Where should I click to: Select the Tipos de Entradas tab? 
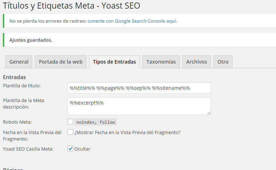click(x=114, y=62)
